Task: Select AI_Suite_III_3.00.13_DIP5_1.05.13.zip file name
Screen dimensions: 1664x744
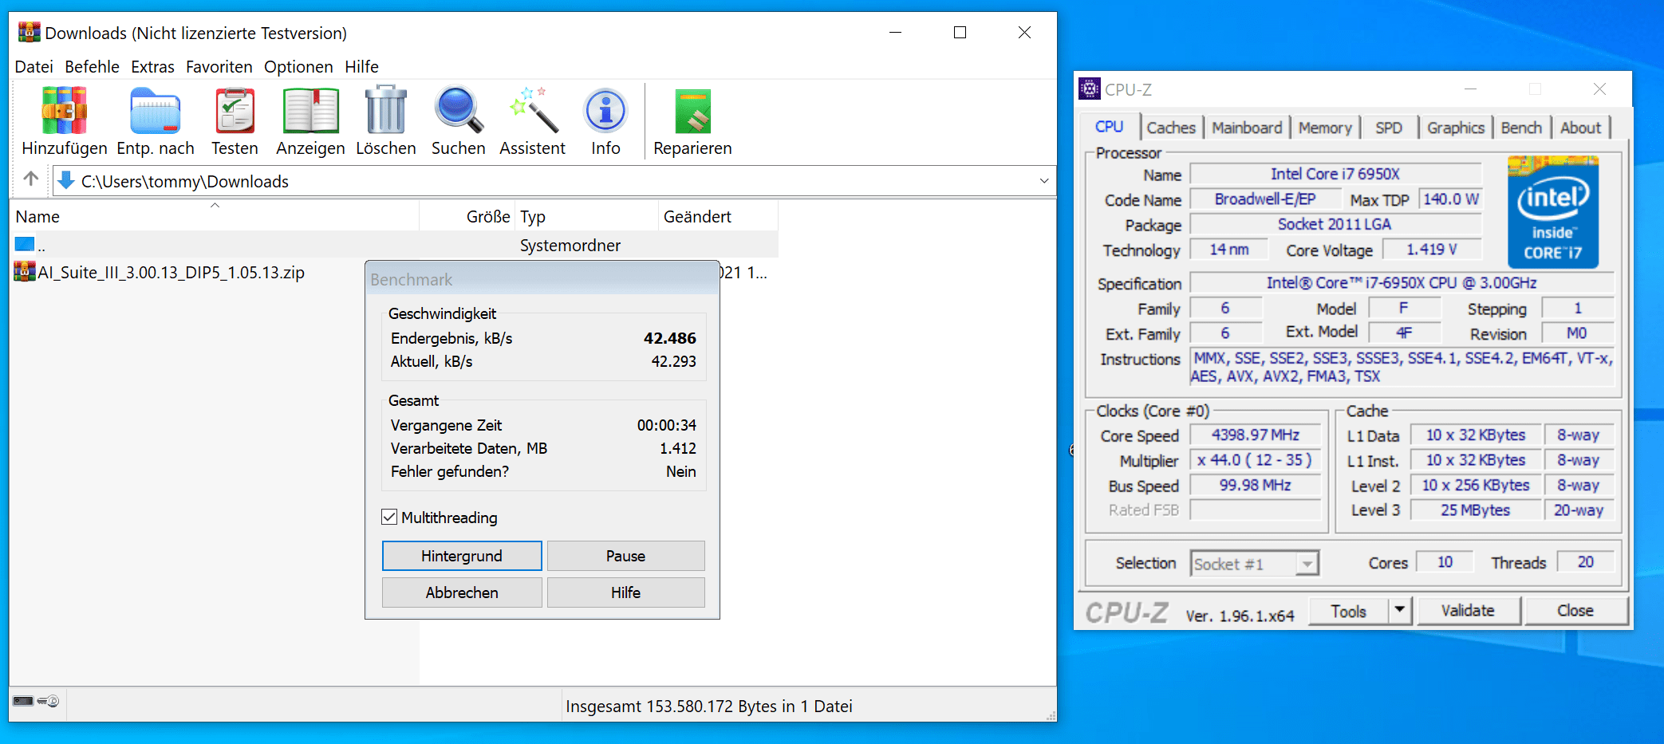Action: click(172, 273)
